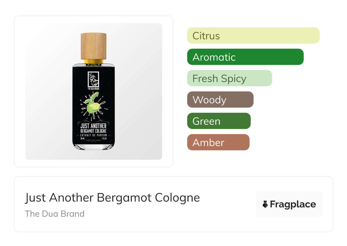Click 'Extrait de Parfum' on the bottle label
Viewport: 347px width, 246px height.
pyautogui.click(x=93, y=136)
